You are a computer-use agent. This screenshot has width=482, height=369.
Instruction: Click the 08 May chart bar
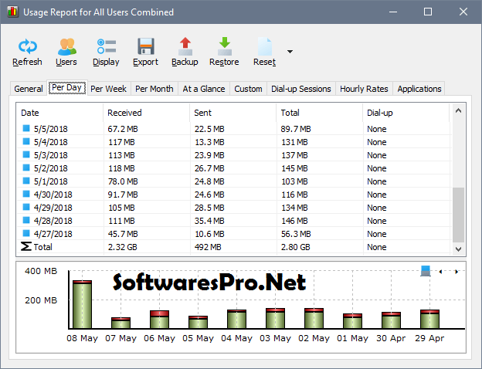82,304
